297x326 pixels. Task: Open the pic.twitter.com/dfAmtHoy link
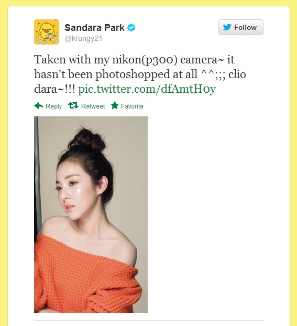click(147, 89)
